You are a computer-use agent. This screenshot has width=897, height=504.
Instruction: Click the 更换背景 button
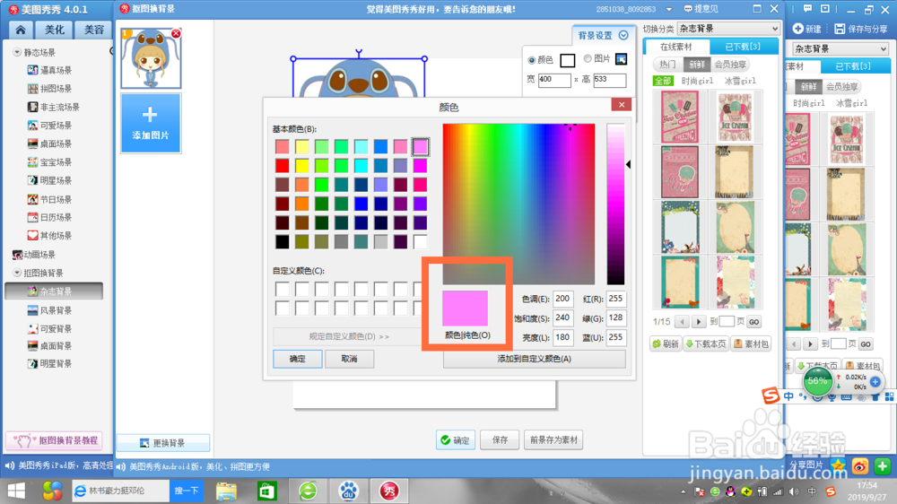[163, 443]
